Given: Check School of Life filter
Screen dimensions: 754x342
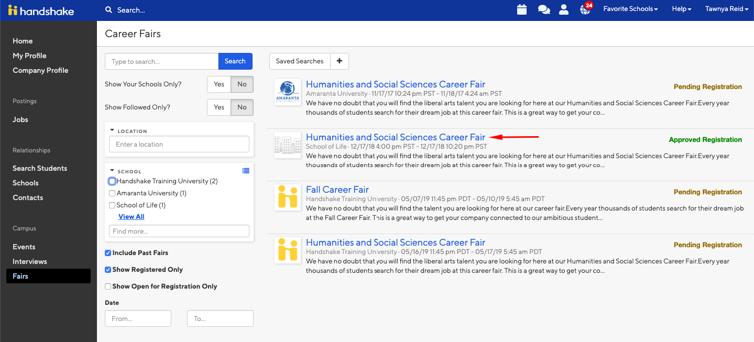Looking at the screenshot, I should click(112, 205).
